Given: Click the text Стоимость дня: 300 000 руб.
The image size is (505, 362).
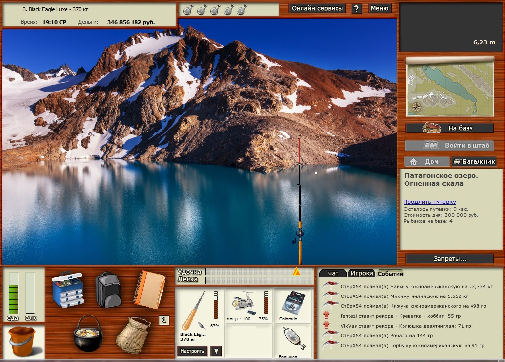Looking at the screenshot, I should (x=441, y=215).
